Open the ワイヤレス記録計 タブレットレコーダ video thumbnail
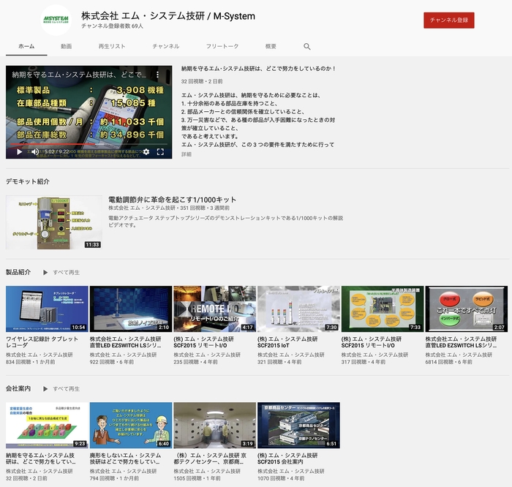The width and height of the screenshot is (512, 487). pos(47,309)
